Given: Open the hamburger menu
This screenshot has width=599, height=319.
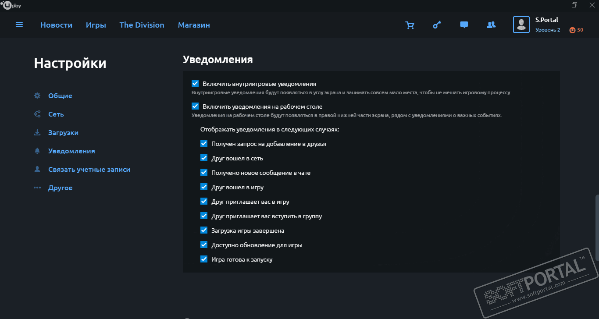Looking at the screenshot, I should coord(19,25).
